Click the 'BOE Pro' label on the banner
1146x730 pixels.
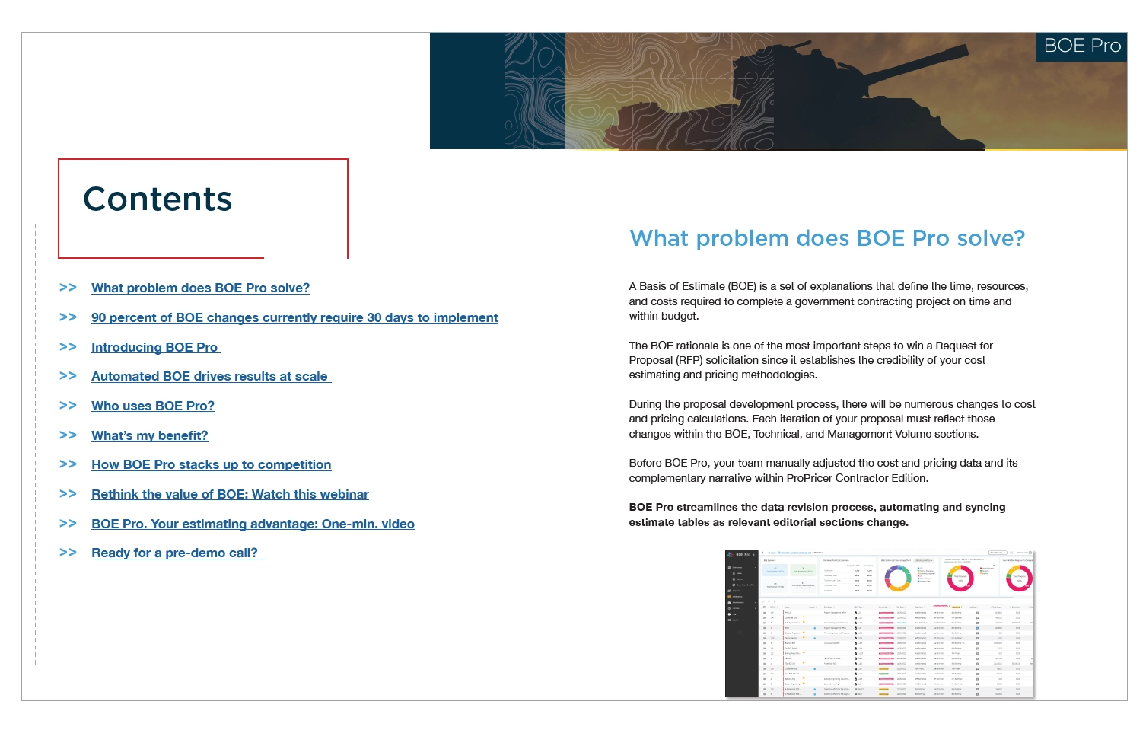pos(1082,46)
